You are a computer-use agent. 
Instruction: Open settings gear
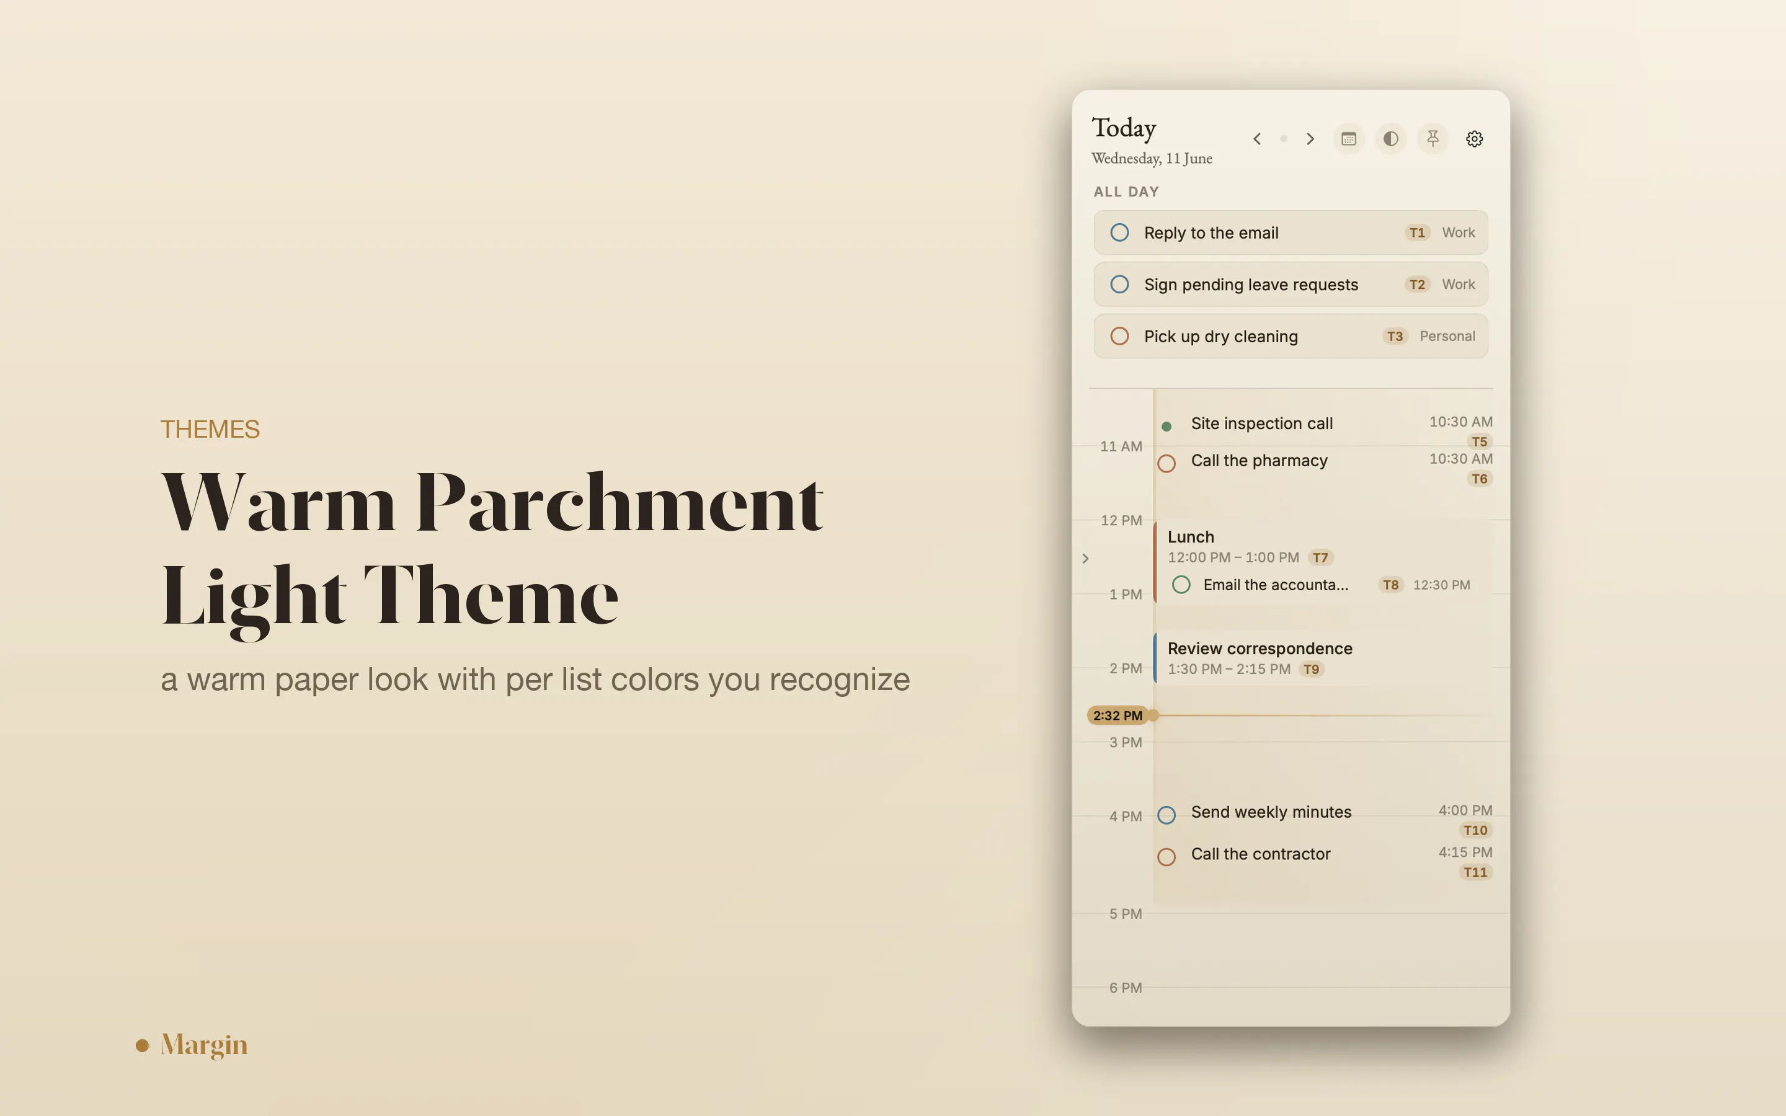(1475, 139)
